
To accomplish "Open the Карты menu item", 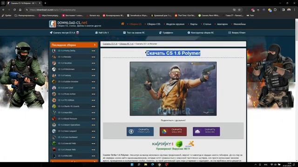I will [194, 24].
